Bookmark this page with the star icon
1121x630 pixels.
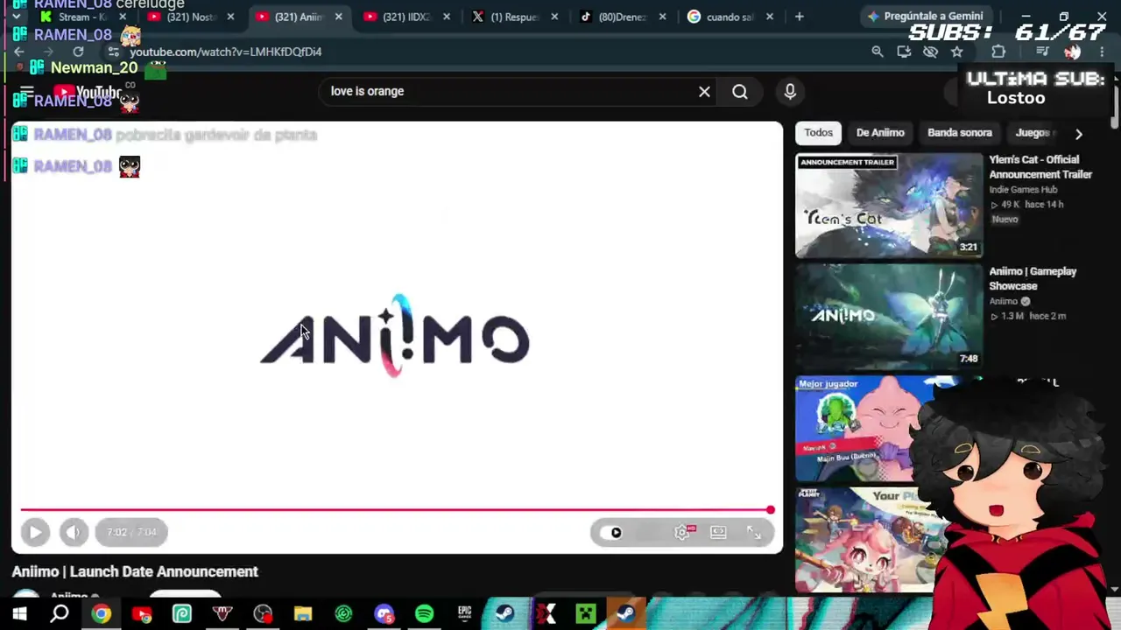tap(957, 52)
